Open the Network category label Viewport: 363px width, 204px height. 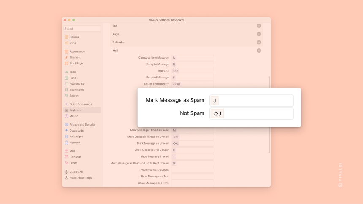tap(75, 142)
